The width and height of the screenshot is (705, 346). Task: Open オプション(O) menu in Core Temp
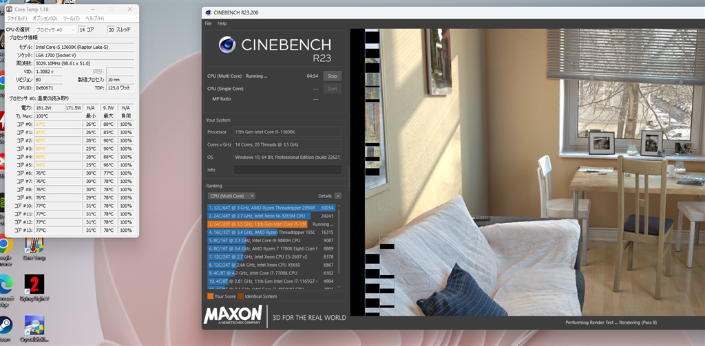pos(45,19)
